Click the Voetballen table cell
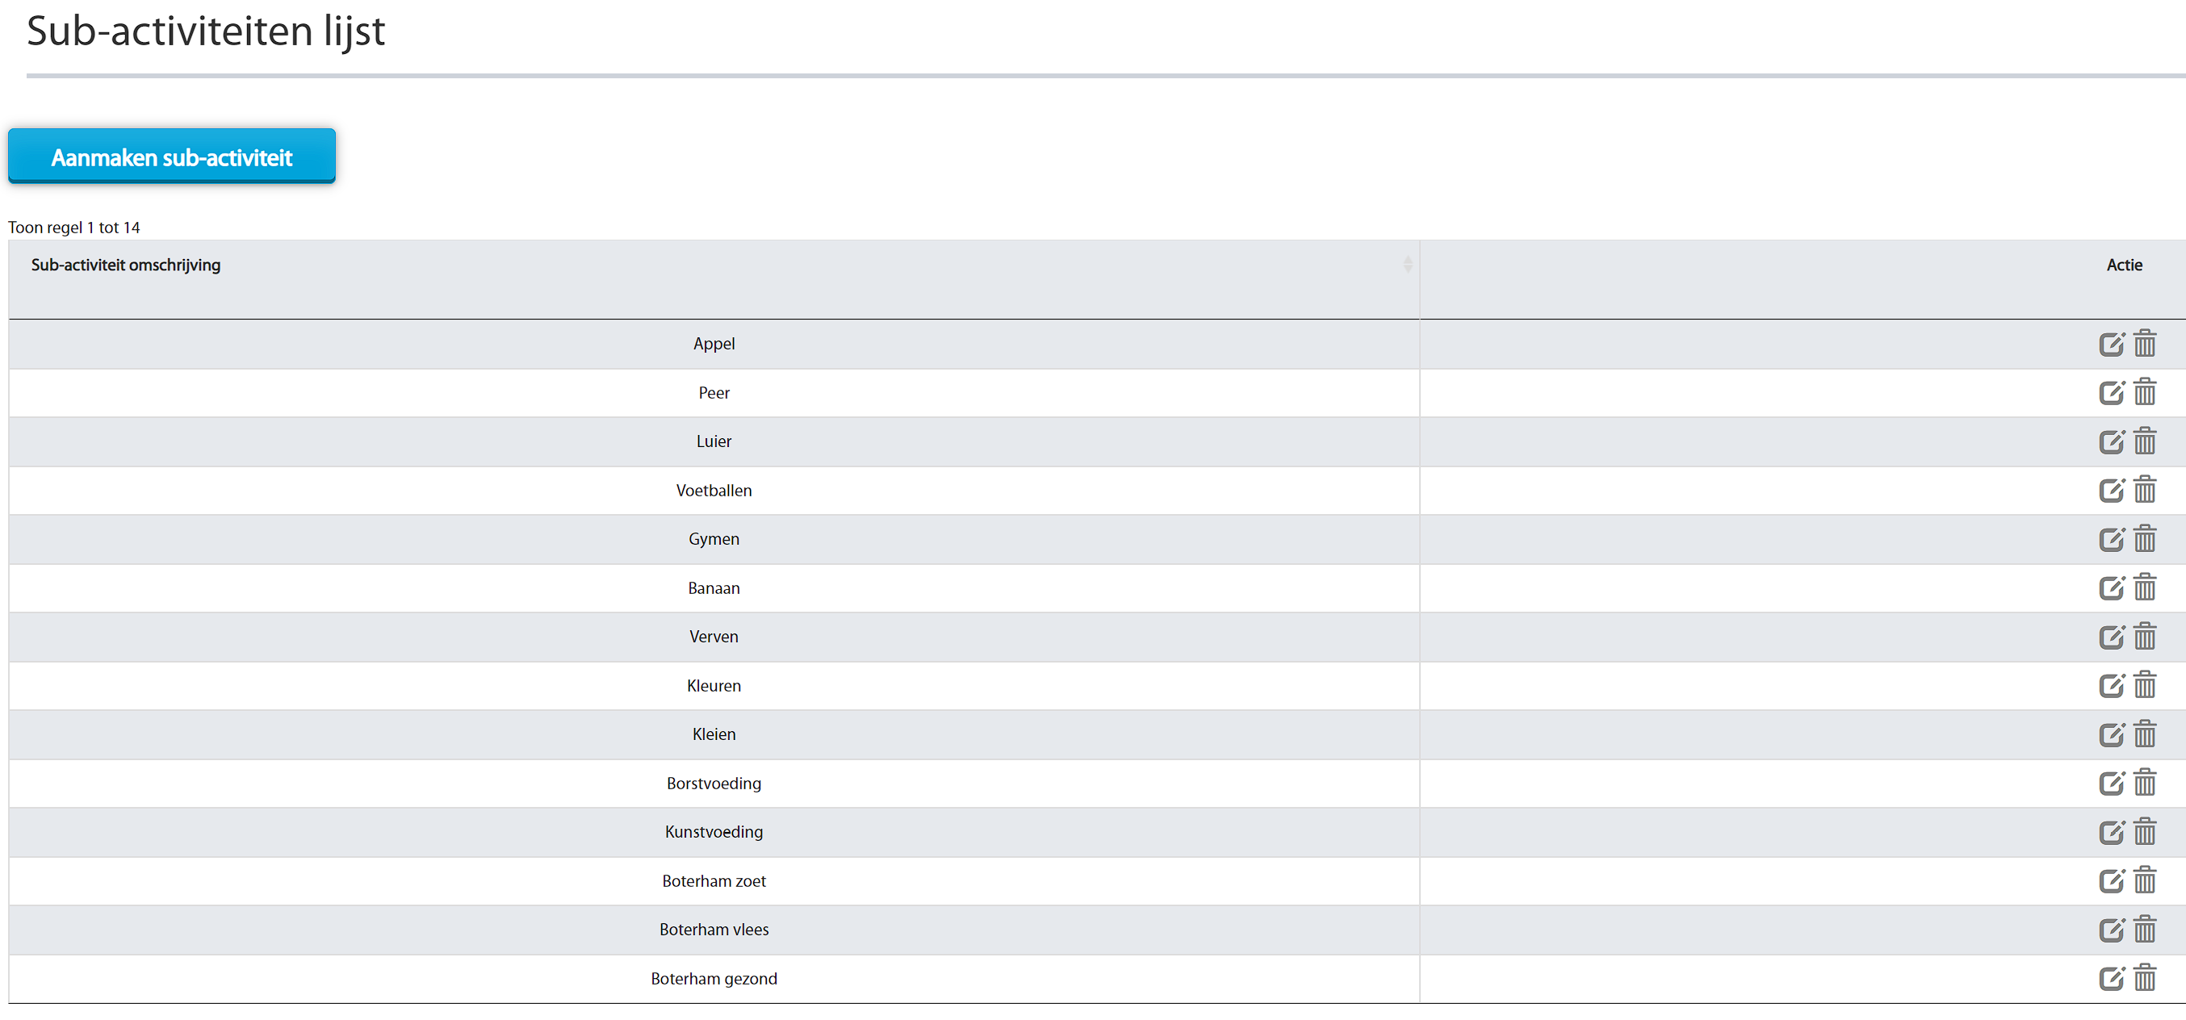 tap(714, 491)
